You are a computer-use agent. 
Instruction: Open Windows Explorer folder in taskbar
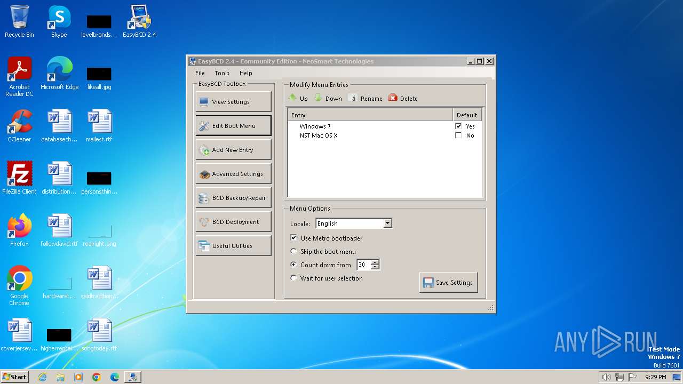[60, 377]
